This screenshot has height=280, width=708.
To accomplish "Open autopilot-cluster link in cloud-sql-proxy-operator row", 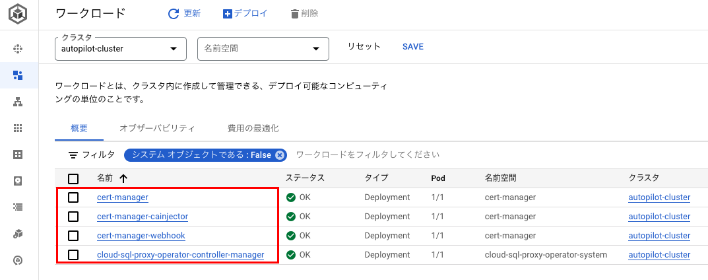I will click(659, 255).
